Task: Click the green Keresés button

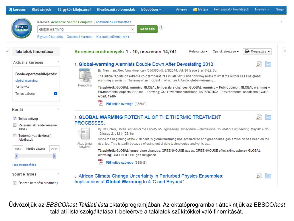Action: (147, 29)
